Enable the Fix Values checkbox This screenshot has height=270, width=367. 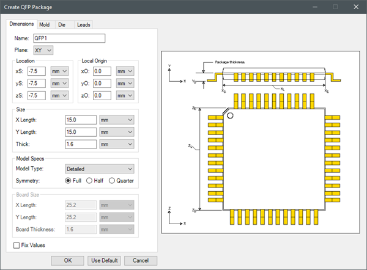(17, 246)
